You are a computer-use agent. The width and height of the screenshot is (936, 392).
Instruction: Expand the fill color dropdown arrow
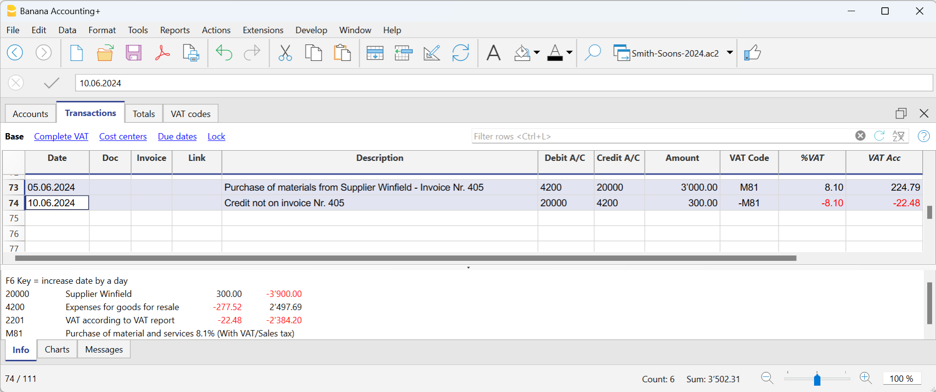[537, 53]
